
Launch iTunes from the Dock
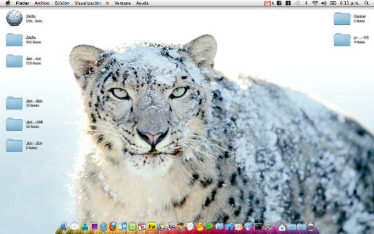click(x=122, y=226)
